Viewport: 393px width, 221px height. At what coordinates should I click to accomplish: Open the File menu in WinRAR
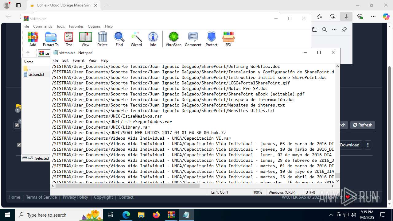tap(26, 26)
